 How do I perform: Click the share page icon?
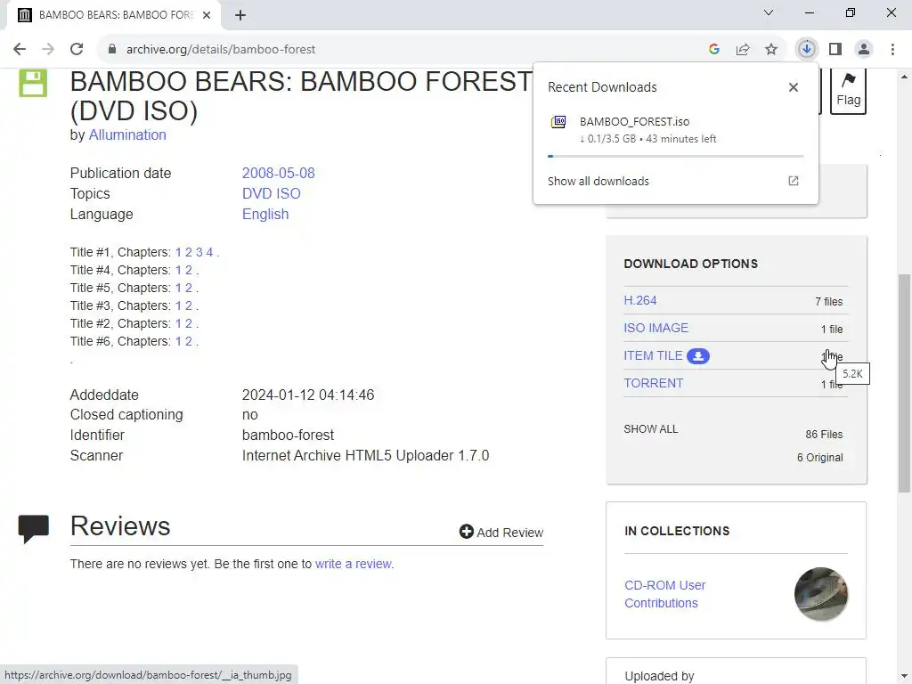pyautogui.click(x=743, y=50)
